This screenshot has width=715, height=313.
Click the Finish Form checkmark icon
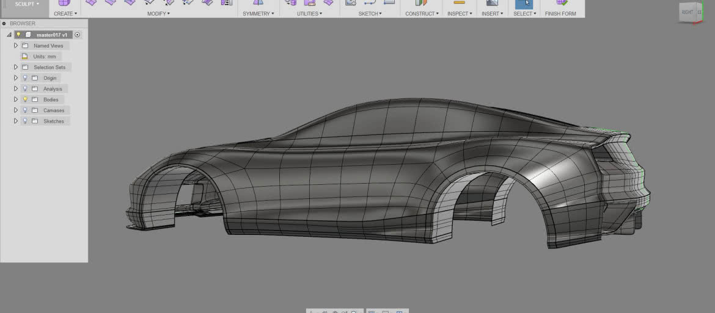[562, 2]
